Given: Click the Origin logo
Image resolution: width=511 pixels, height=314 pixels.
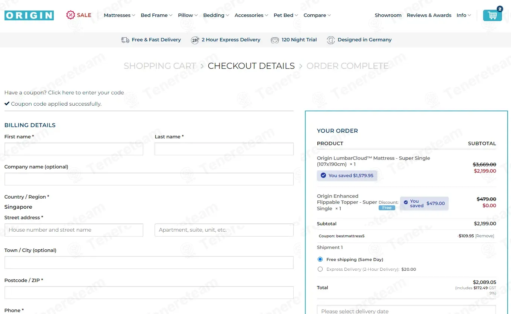Looking at the screenshot, I should pyautogui.click(x=29, y=15).
